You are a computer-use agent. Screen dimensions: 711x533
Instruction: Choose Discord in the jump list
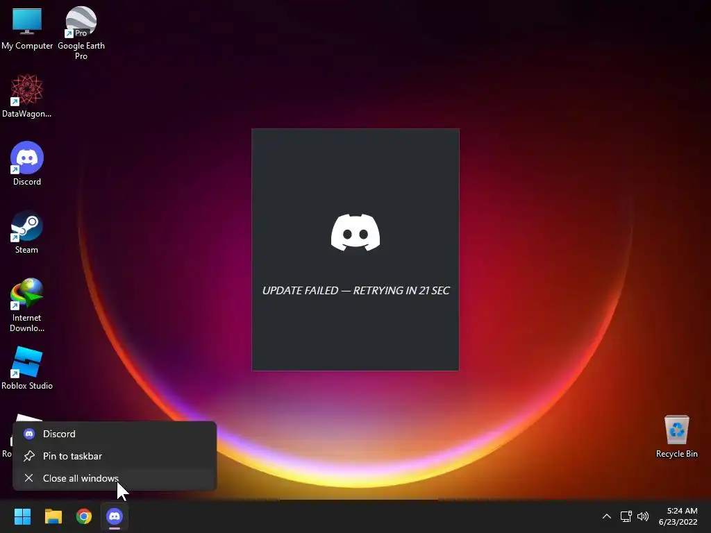pos(115,434)
